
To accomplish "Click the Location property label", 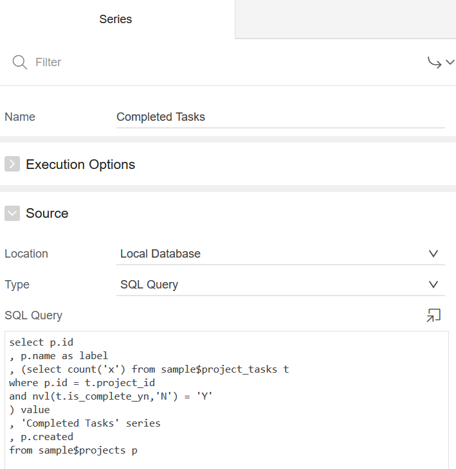I will click(26, 254).
